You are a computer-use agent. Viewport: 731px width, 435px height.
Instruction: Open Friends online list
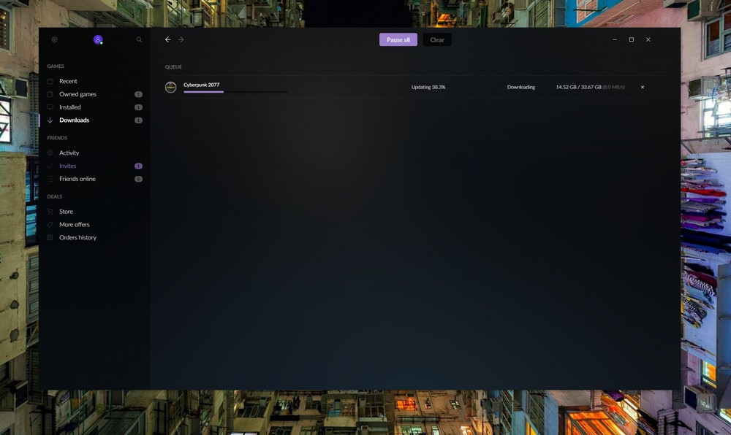(x=77, y=179)
